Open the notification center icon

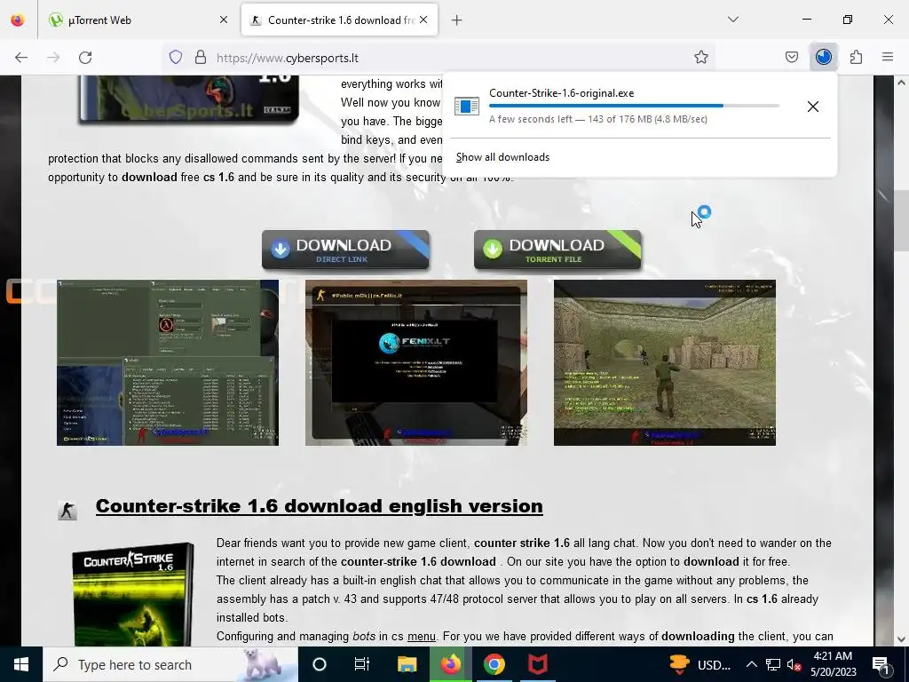(881, 664)
